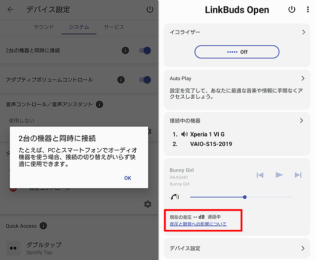Viewport: 316px width, 260px height.
Task: Tap the ダブルタップ two-dot gesture icon
Action: (x=13, y=248)
